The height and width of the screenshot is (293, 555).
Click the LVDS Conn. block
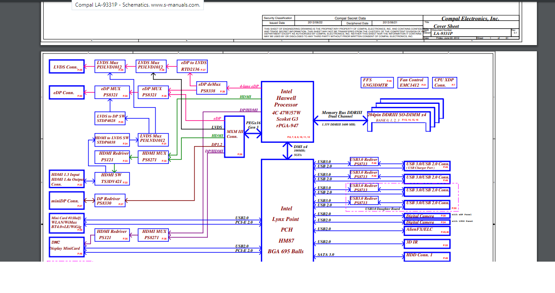66,67
